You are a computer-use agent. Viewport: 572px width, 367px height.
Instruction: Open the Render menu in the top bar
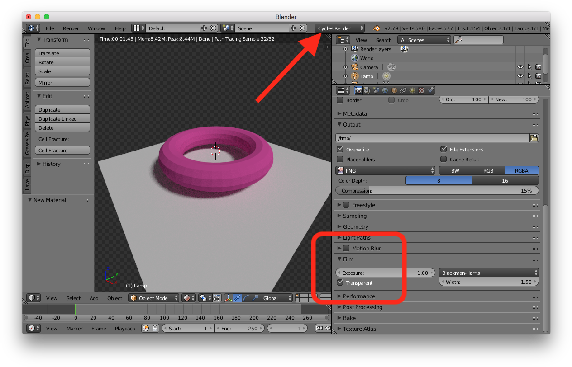[x=71, y=28]
